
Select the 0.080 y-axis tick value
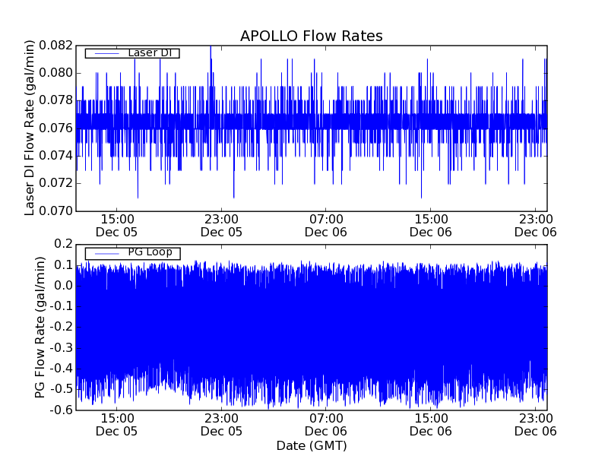pos(56,73)
